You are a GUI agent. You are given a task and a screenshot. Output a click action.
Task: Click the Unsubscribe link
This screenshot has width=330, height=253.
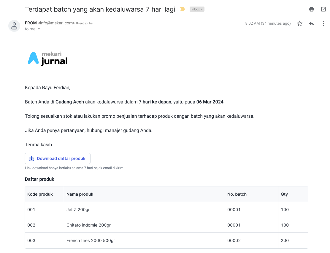point(84,23)
